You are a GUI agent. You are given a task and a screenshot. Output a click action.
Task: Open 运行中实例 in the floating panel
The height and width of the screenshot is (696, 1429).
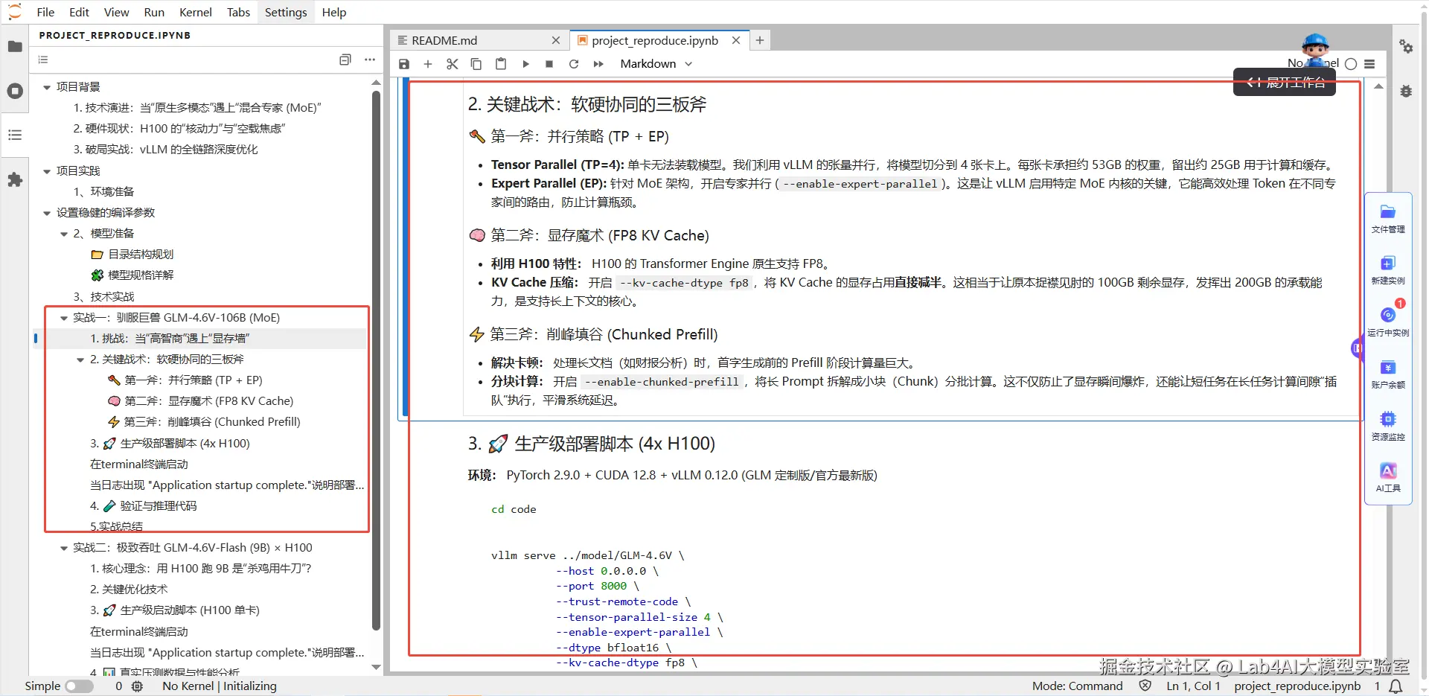click(1388, 322)
